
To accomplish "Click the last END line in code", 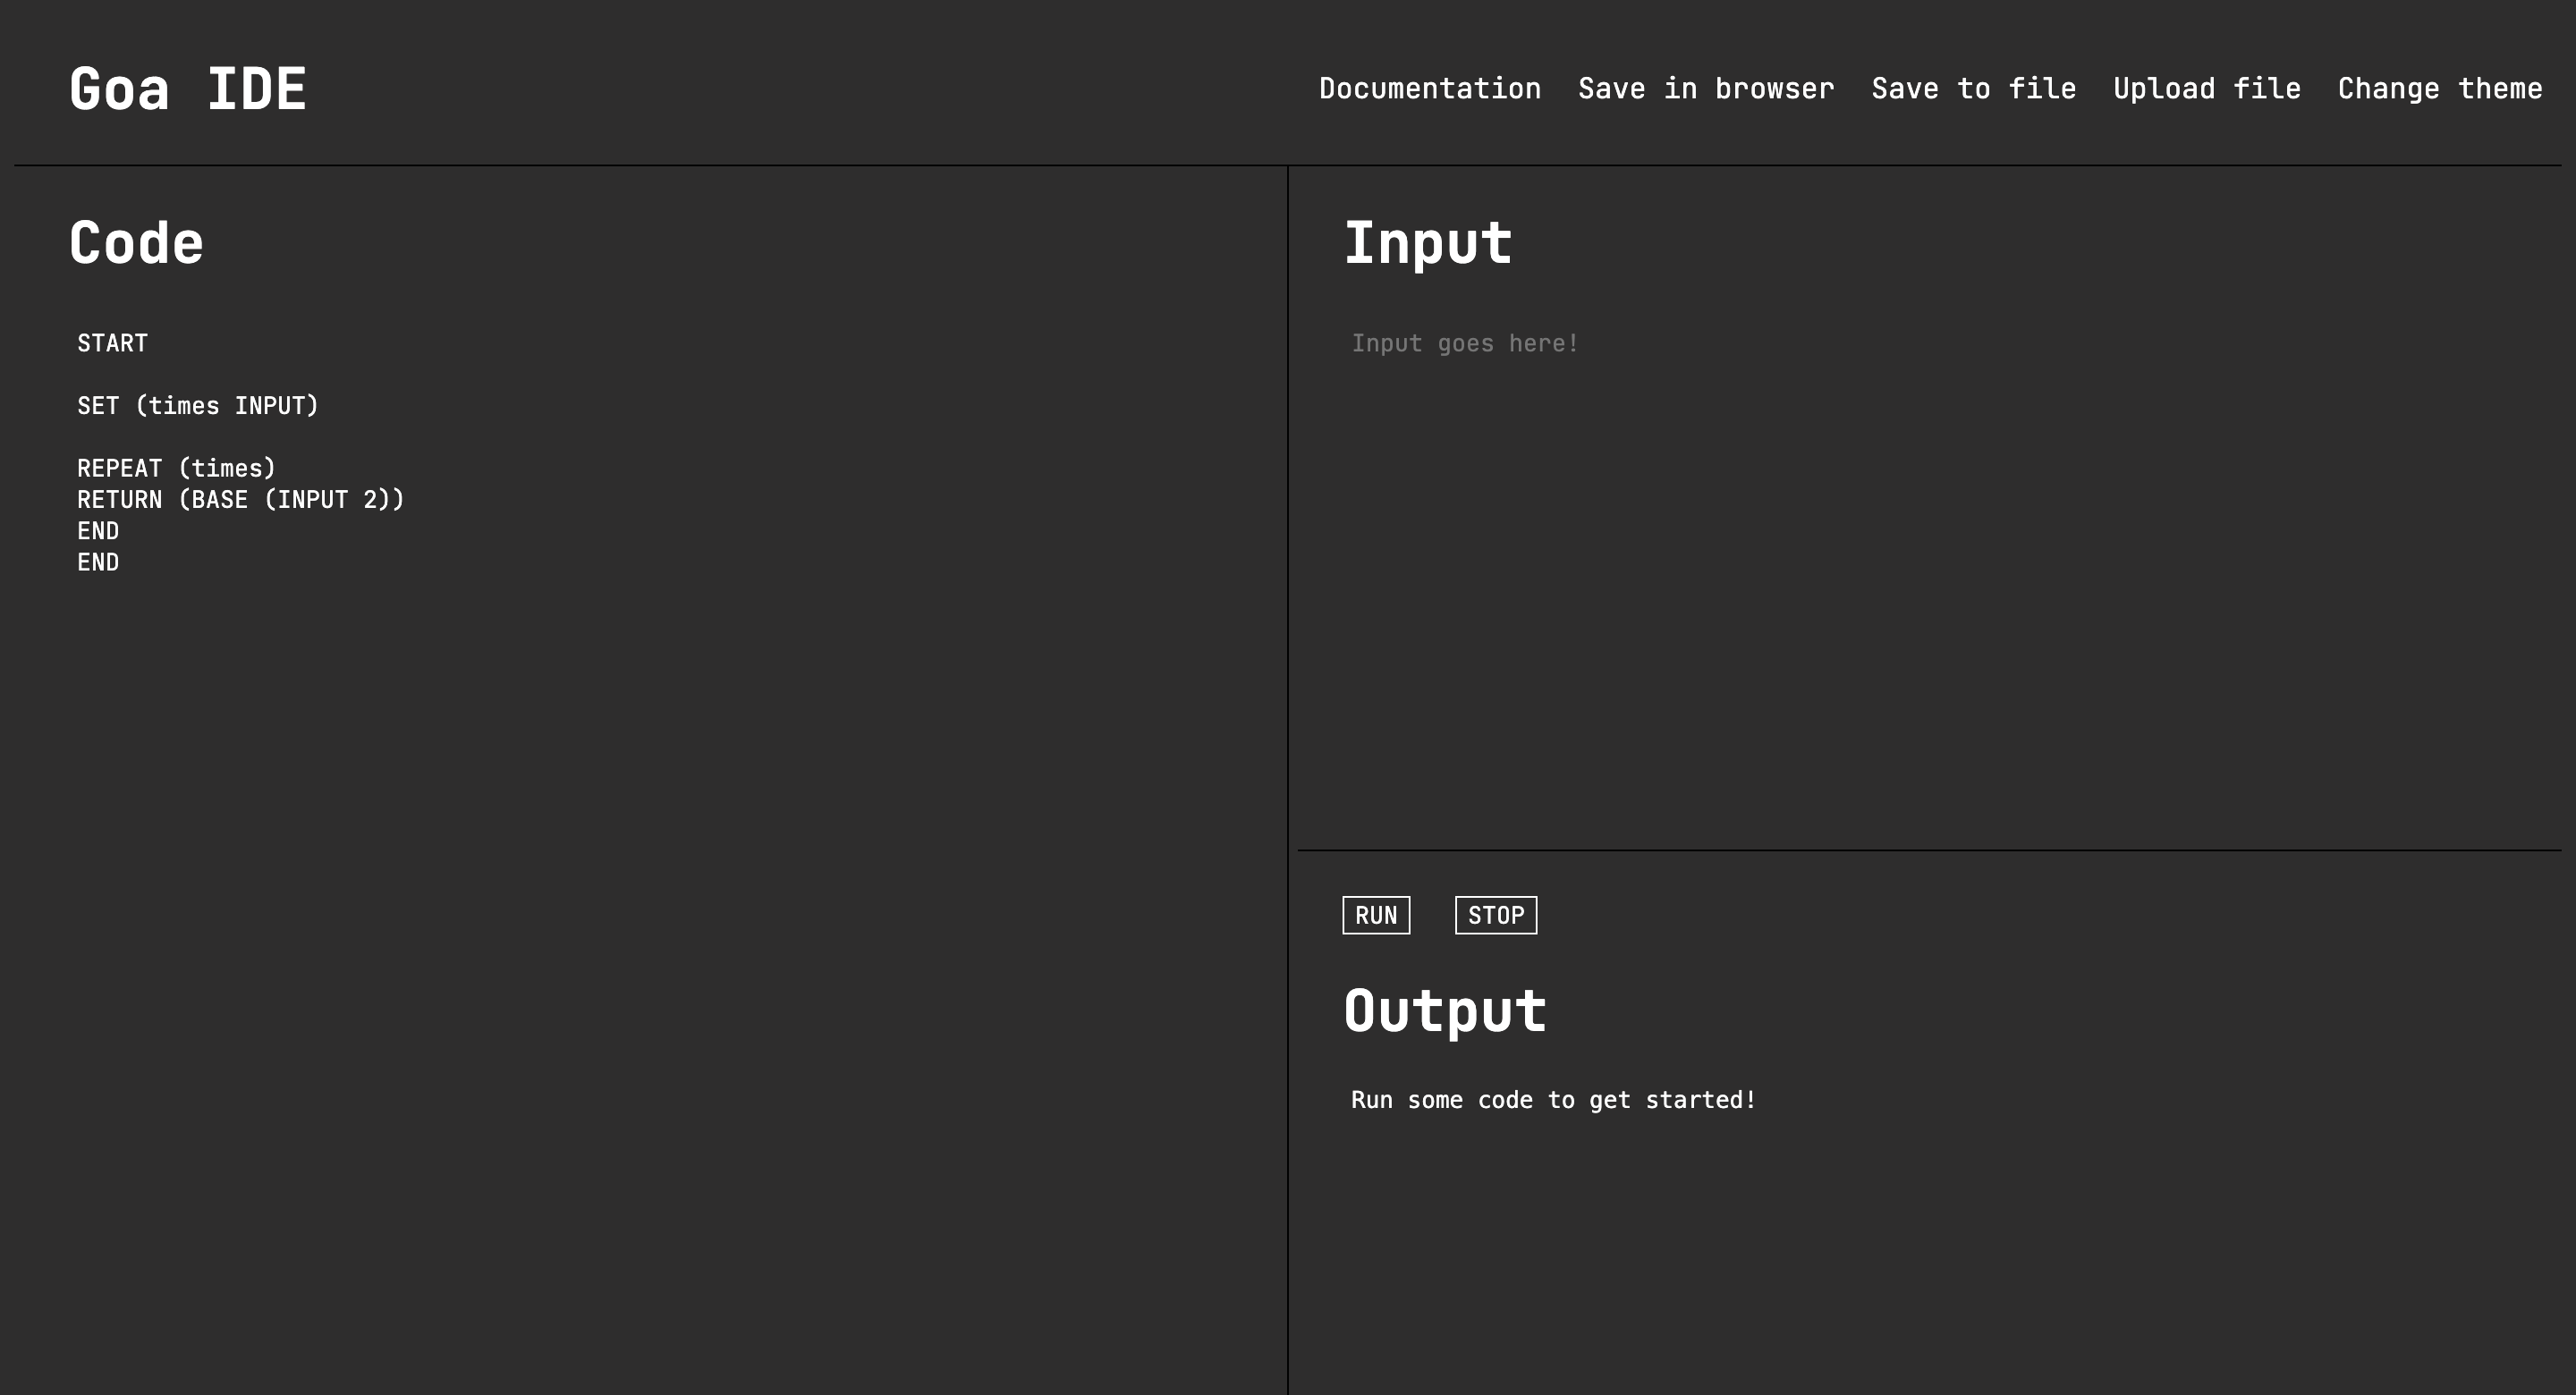I will (98, 562).
